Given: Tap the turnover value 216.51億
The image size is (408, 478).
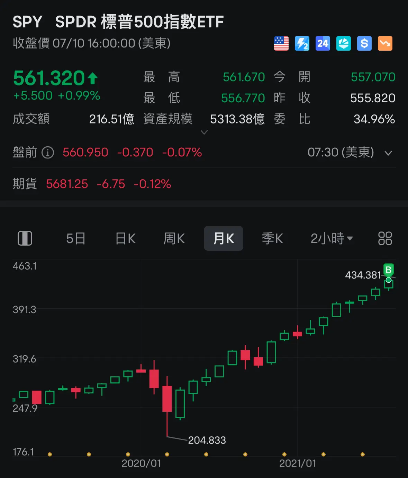Looking at the screenshot, I should [x=111, y=119].
